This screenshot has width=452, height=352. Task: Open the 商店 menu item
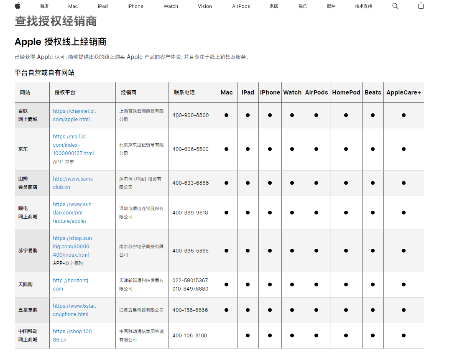click(44, 6)
